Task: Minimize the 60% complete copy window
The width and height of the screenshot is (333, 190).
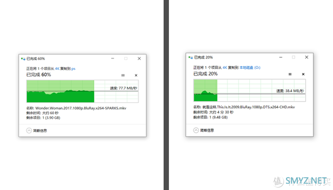Action: (x=113, y=59)
